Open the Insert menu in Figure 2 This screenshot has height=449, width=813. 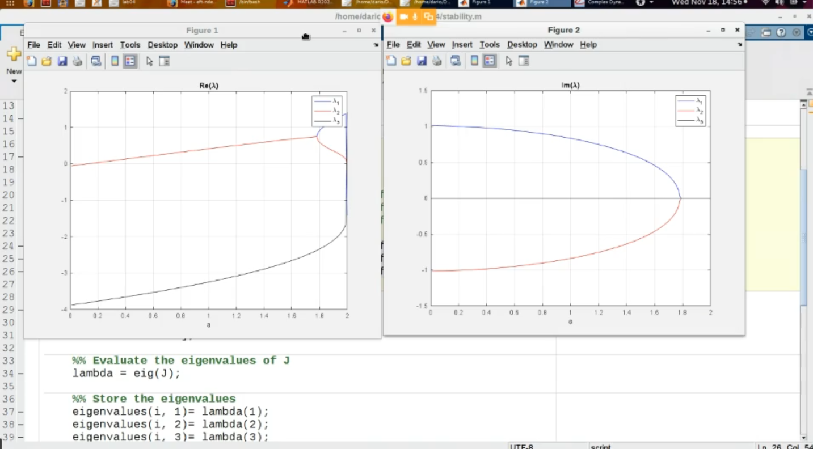click(462, 44)
